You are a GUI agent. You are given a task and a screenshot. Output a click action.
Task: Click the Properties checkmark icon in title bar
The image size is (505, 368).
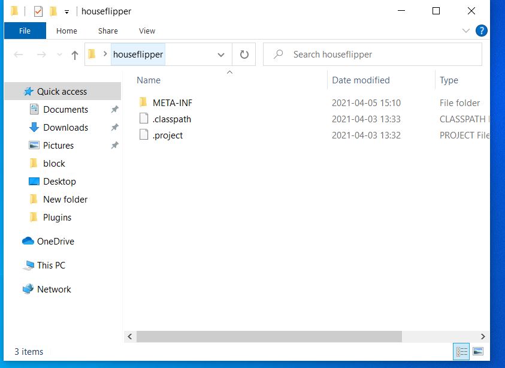pos(38,11)
